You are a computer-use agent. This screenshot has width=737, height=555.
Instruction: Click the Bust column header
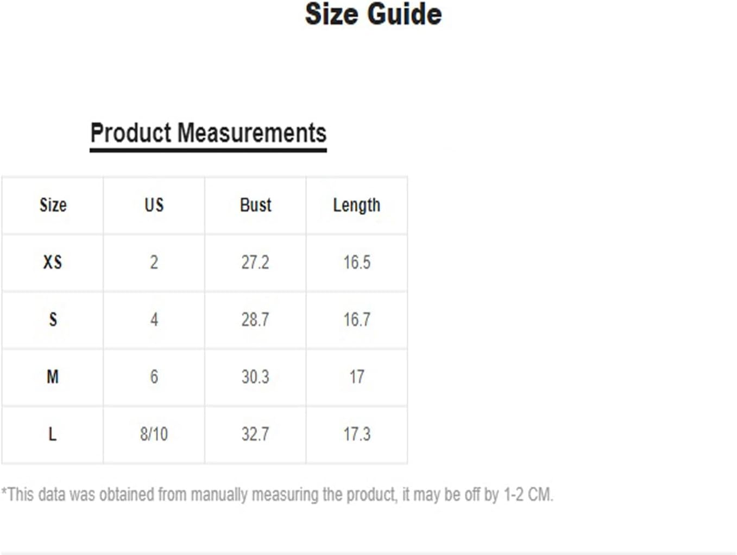tap(255, 205)
